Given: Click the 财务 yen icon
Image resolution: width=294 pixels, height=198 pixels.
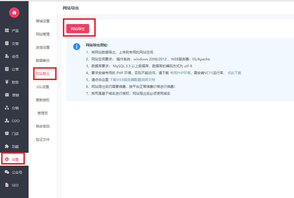Looking at the screenshot, I should tap(7, 82).
